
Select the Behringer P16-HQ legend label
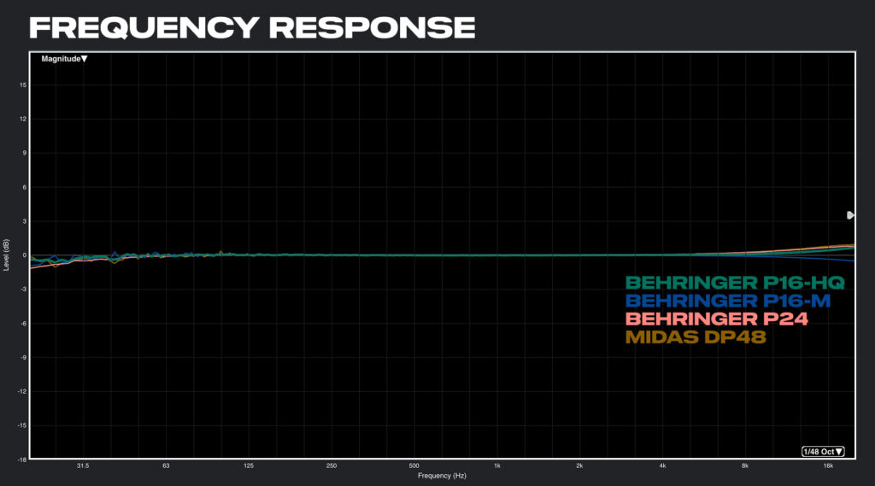(735, 283)
